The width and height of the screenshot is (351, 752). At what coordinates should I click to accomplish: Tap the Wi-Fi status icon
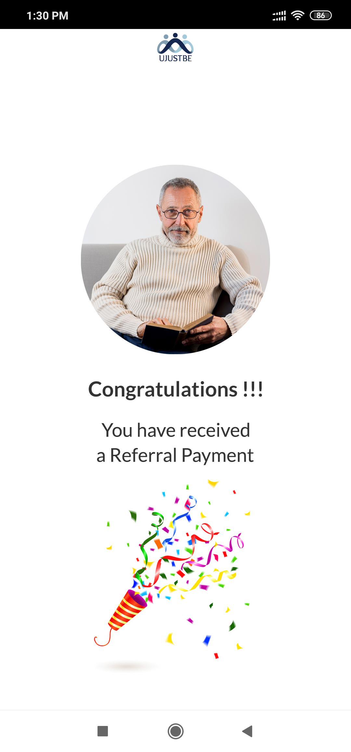pos(297,15)
